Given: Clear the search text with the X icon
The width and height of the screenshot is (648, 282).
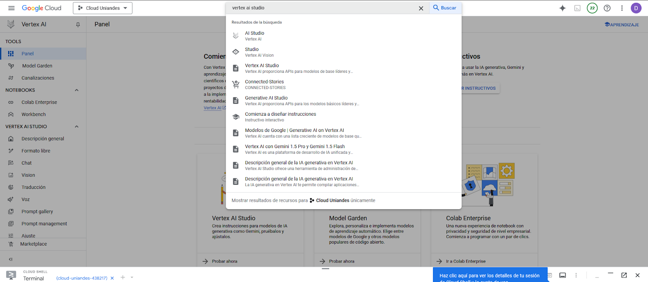Looking at the screenshot, I should click(421, 8).
